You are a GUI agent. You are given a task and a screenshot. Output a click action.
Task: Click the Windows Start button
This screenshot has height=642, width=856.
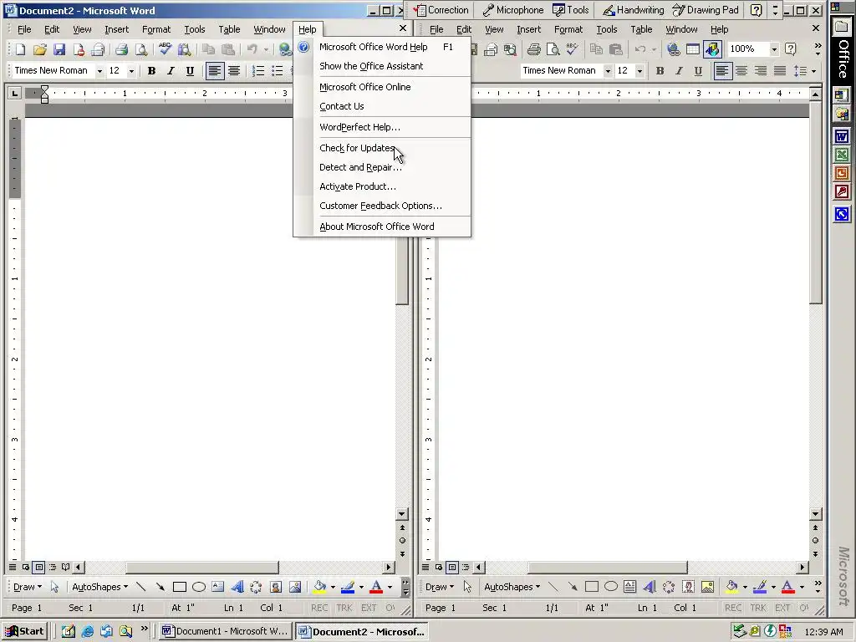coord(25,631)
